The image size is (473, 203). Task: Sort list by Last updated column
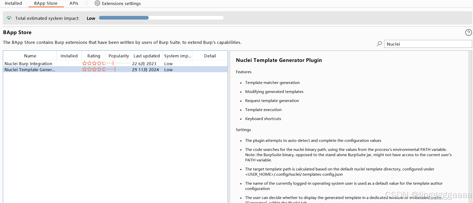click(147, 56)
